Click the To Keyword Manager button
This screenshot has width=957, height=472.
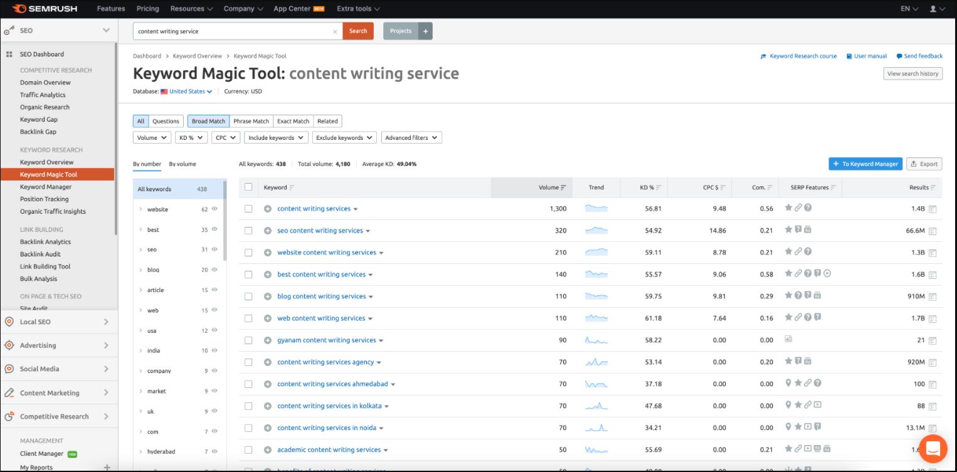pos(865,164)
